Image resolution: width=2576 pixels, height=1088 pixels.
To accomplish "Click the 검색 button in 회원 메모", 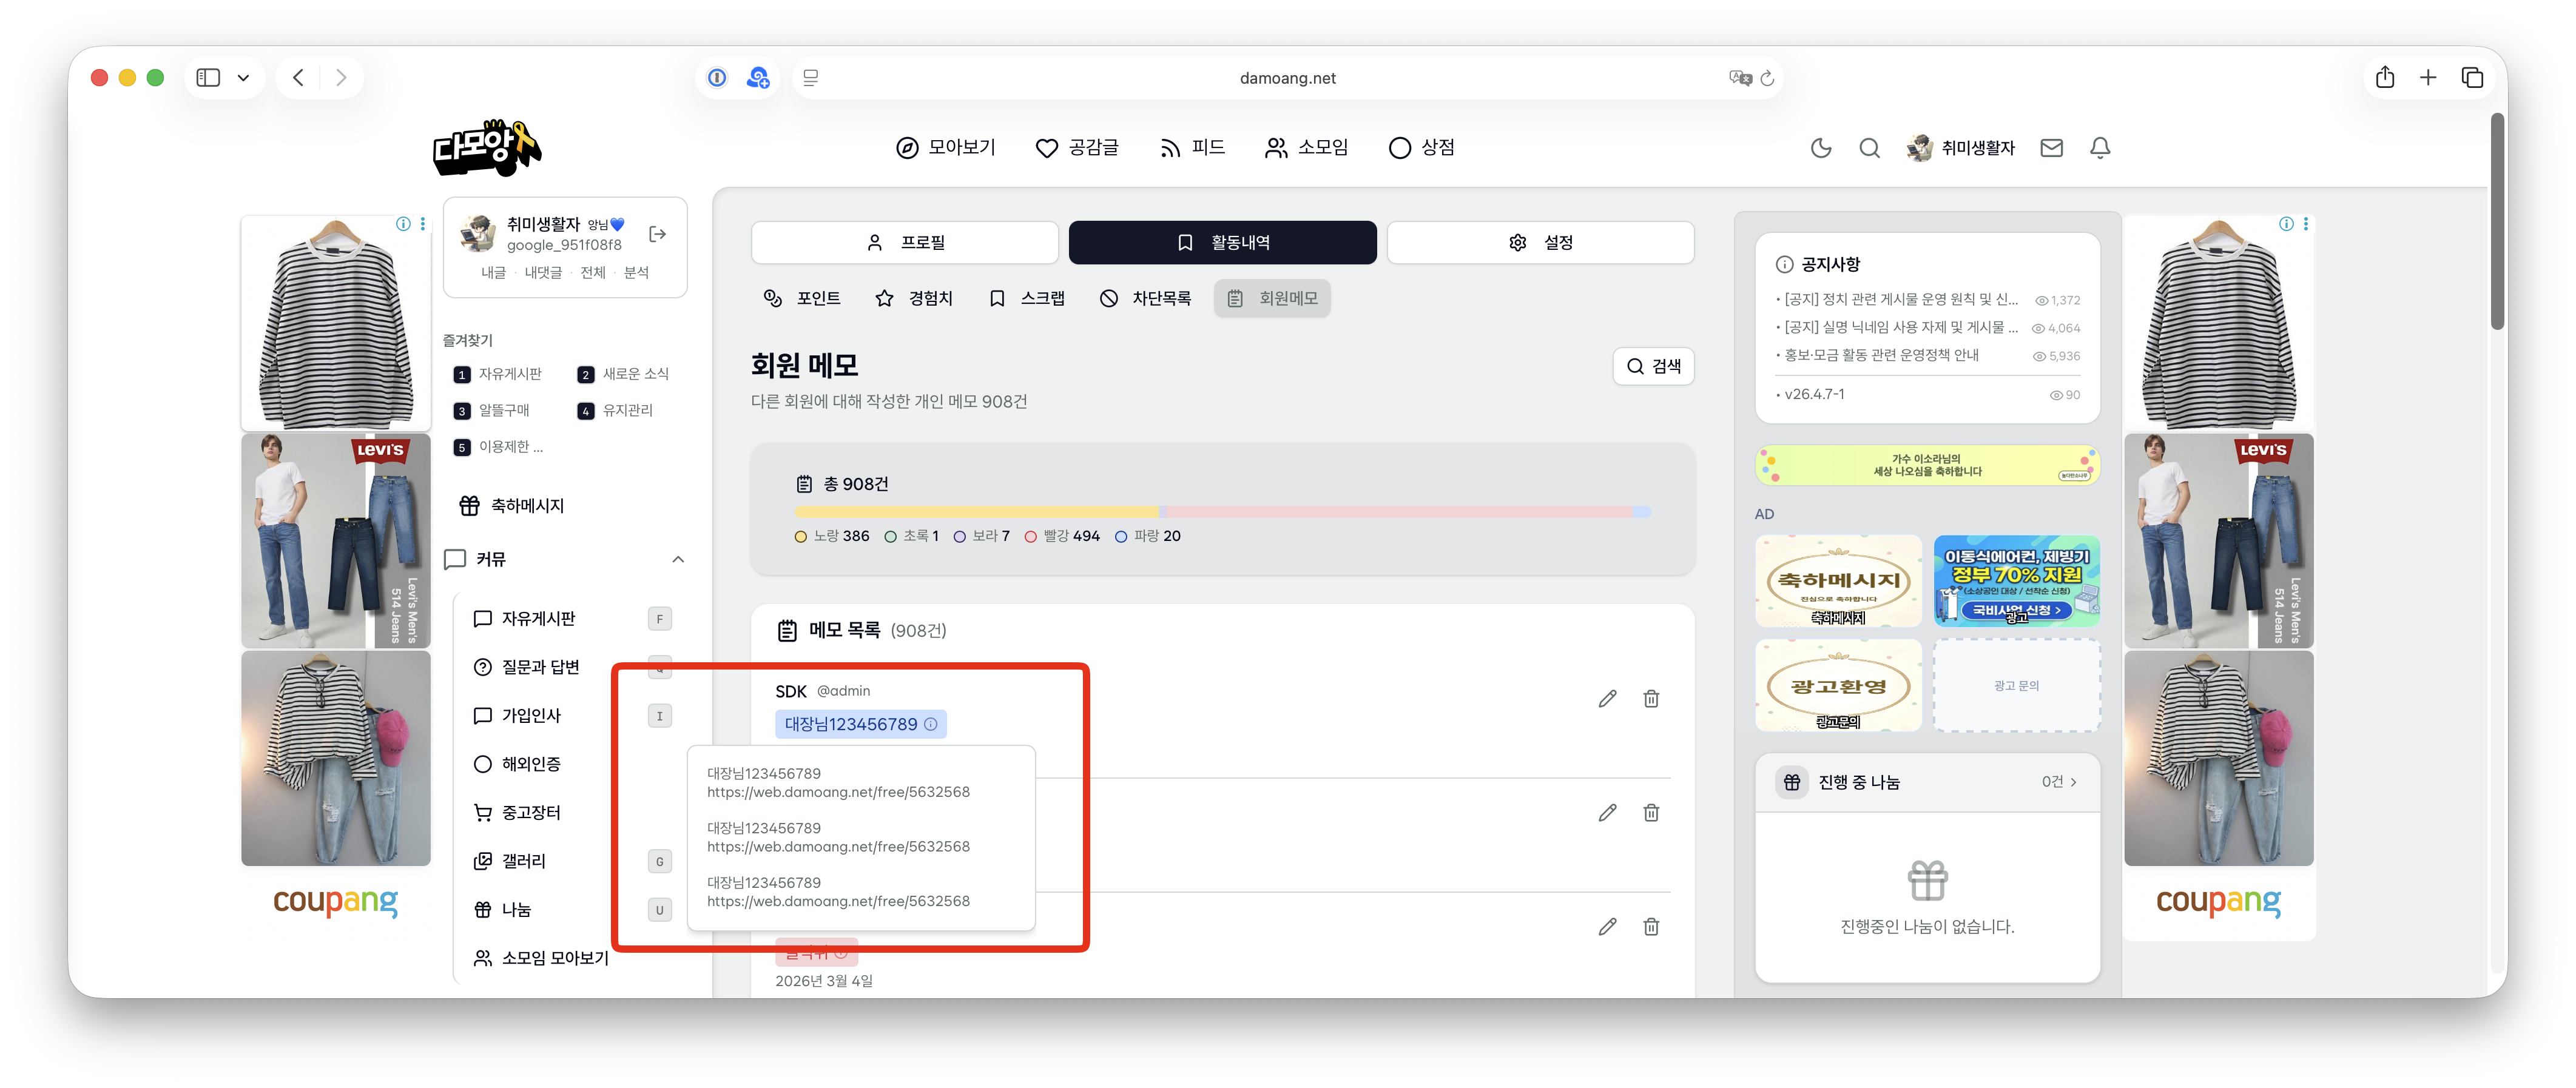I will coord(1653,366).
